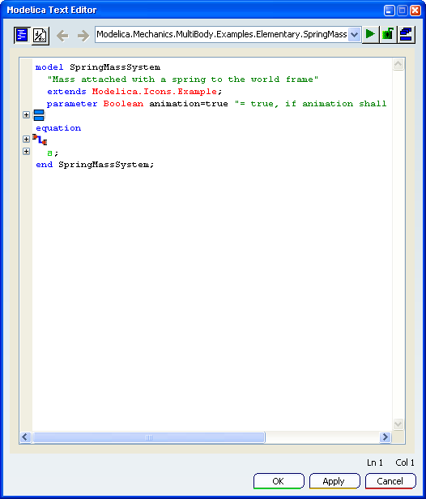Click the Apply button

(x=334, y=481)
